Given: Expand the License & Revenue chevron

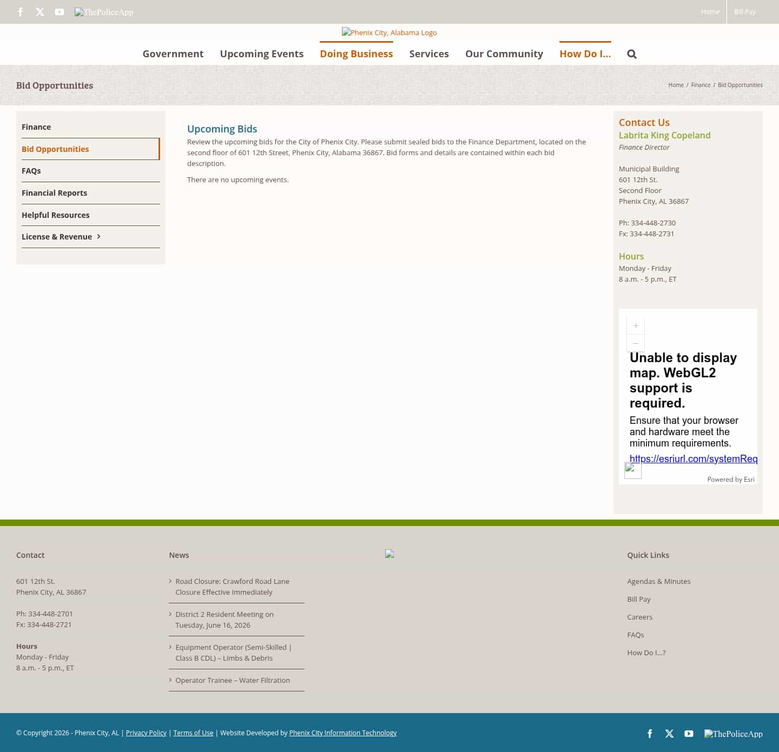Looking at the screenshot, I should pyautogui.click(x=98, y=236).
